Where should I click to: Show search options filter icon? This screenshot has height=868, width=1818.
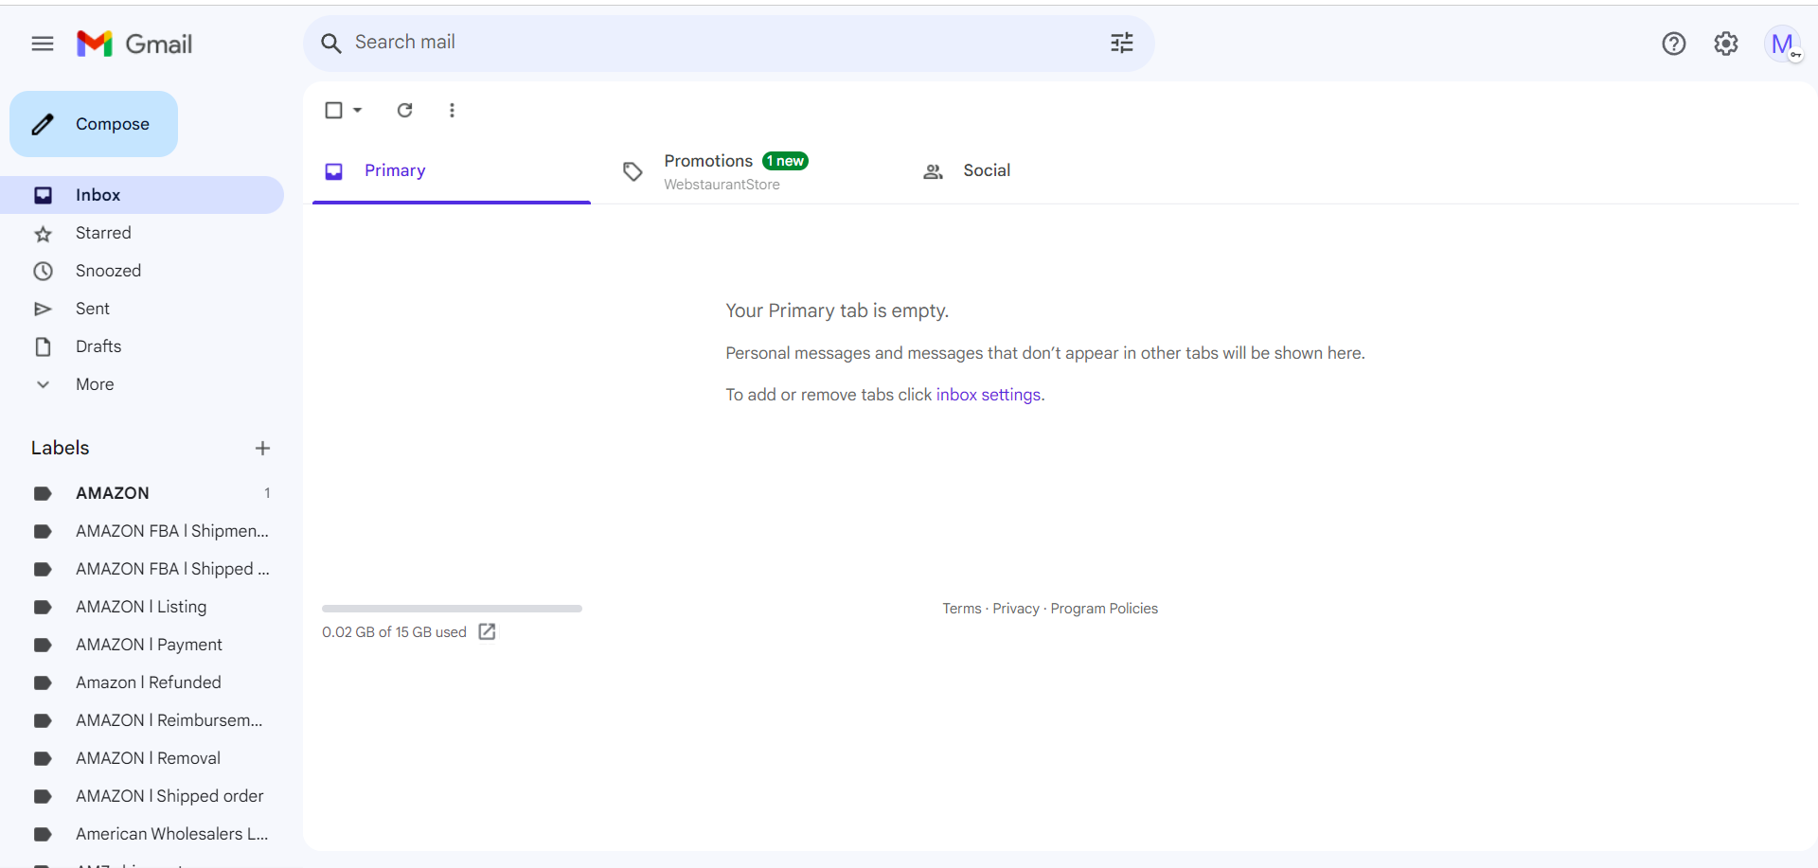[x=1122, y=43]
